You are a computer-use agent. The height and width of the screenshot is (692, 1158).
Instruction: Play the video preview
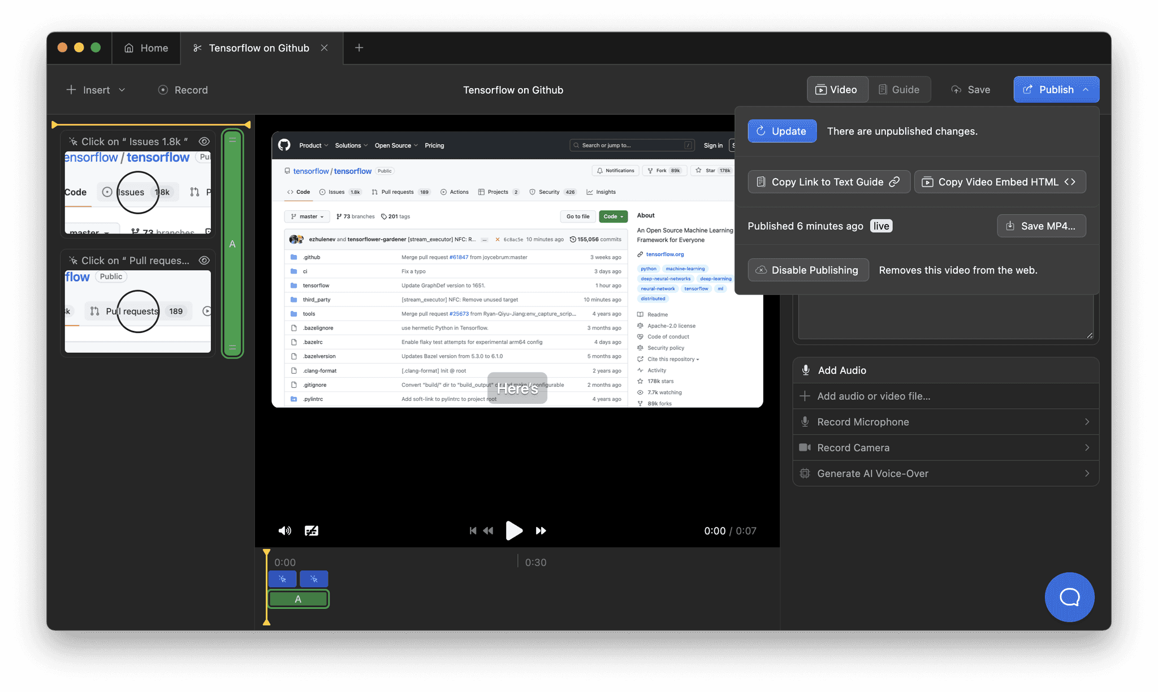(513, 530)
